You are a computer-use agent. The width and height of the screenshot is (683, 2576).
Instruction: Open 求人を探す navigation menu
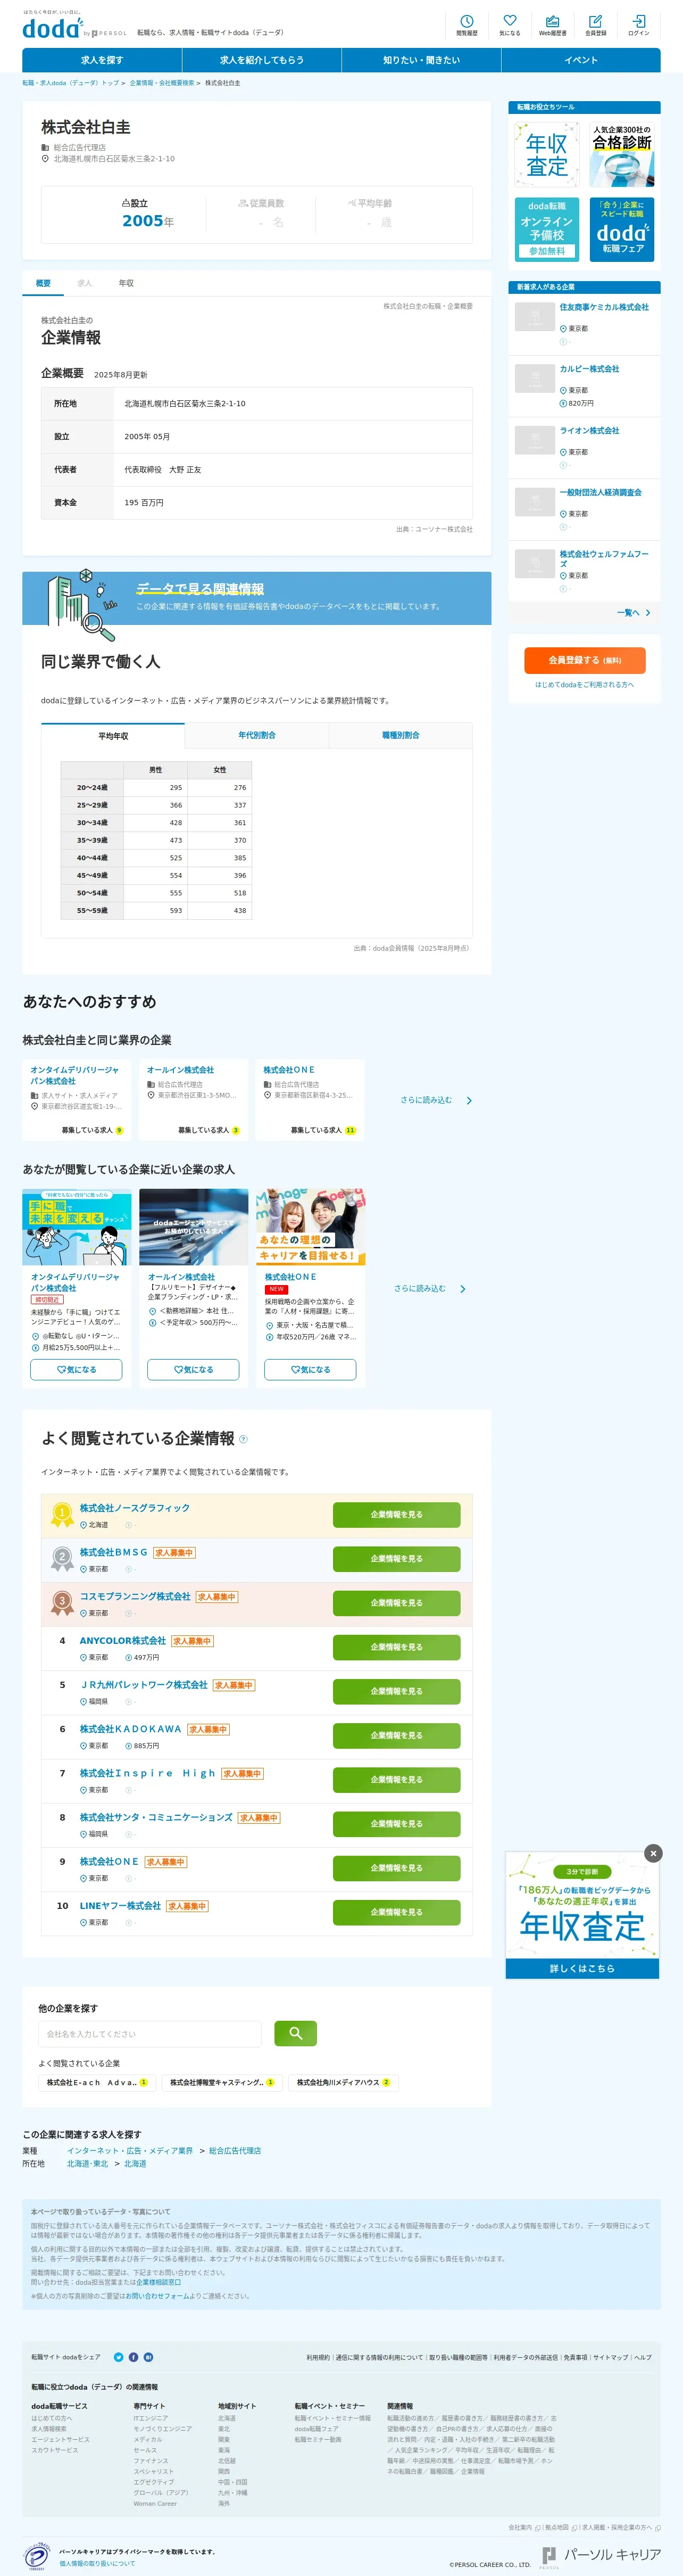point(102,60)
